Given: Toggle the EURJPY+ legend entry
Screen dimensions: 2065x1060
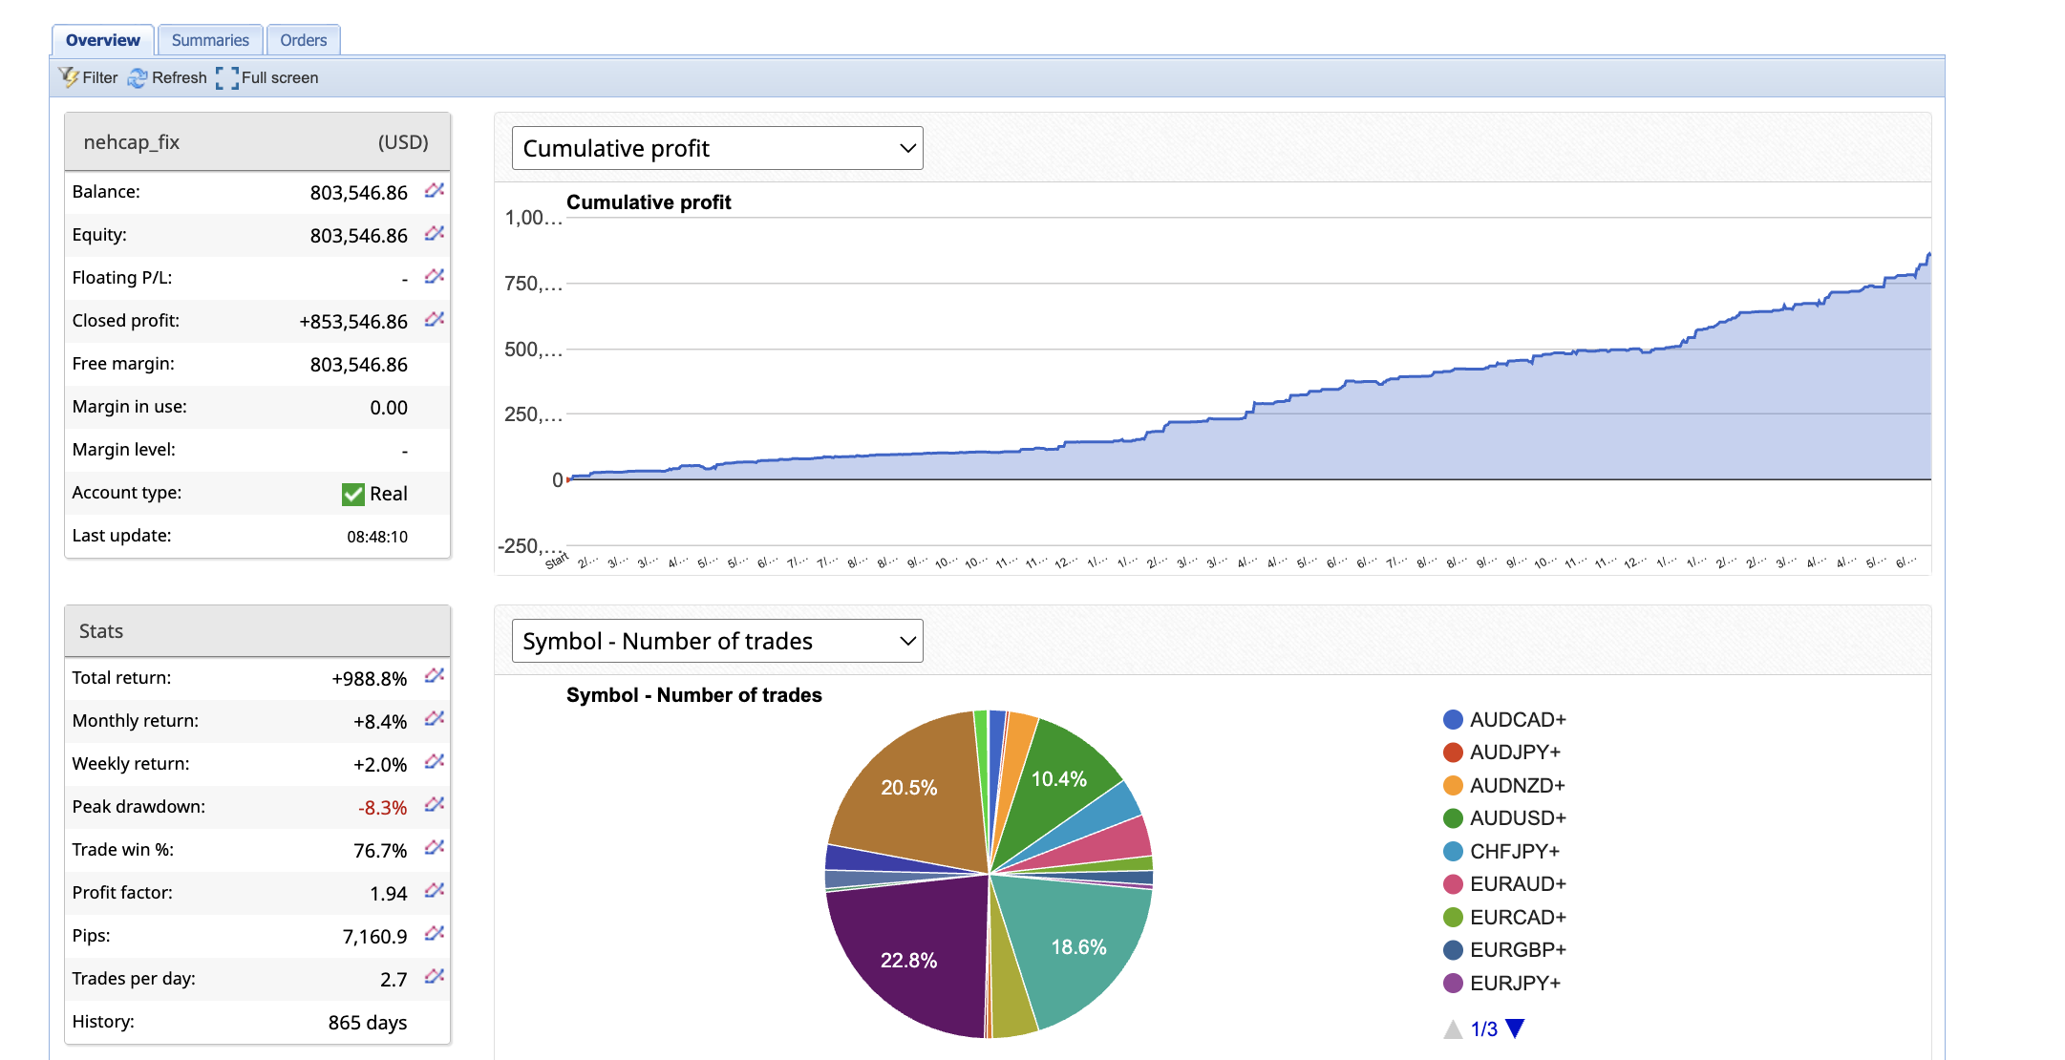Looking at the screenshot, I should point(1514,983).
